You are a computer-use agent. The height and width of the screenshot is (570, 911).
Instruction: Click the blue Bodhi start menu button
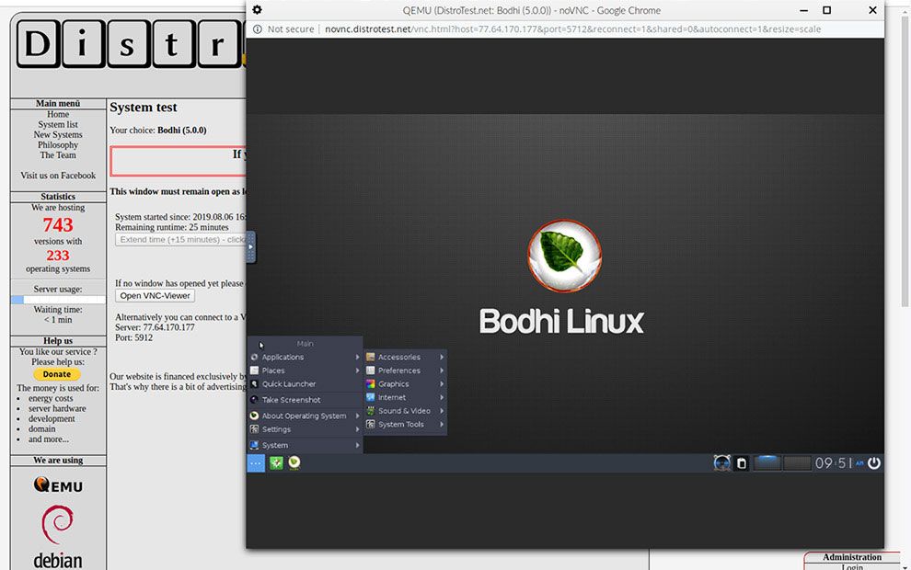click(x=256, y=462)
